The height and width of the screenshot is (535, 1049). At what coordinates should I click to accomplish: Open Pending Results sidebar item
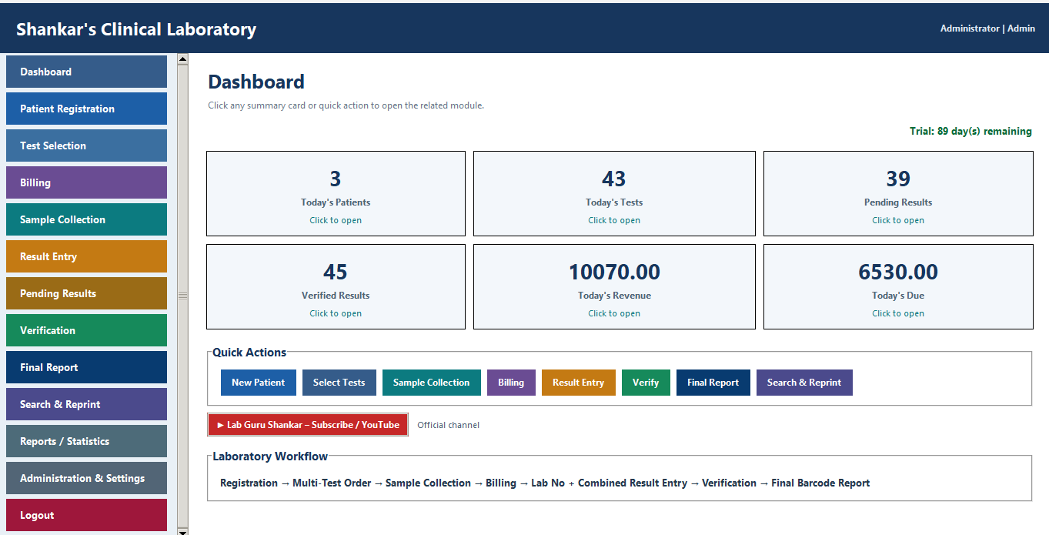point(86,293)
